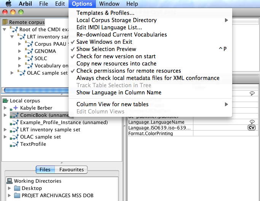Screen dimensions: 260x201
Task: Expand the Kabyle Berber node
Action: (x=5, y=108)
